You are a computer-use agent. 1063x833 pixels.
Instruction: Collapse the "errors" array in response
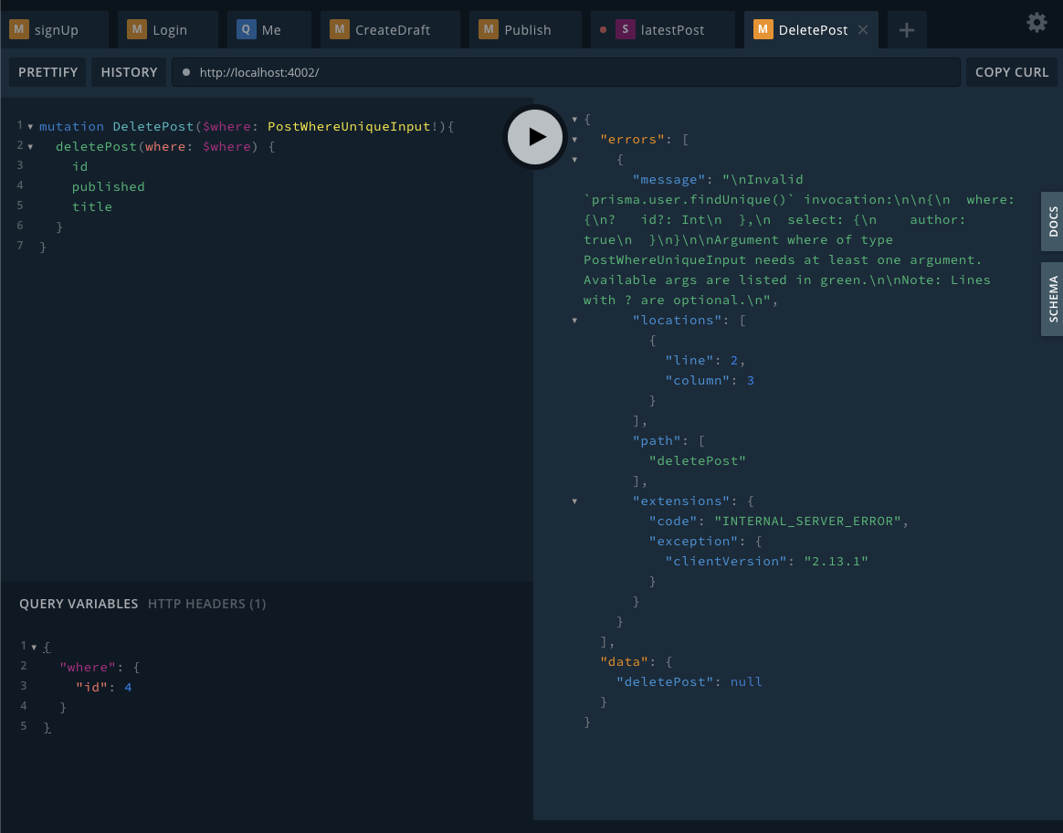pyautogui.click(x=574, y=140)
